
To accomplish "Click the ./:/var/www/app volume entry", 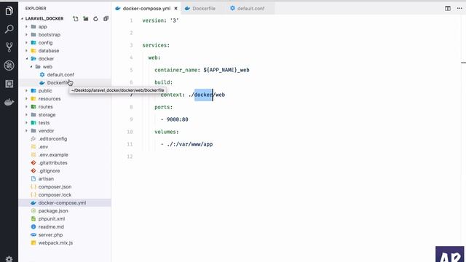I will 189,144.
